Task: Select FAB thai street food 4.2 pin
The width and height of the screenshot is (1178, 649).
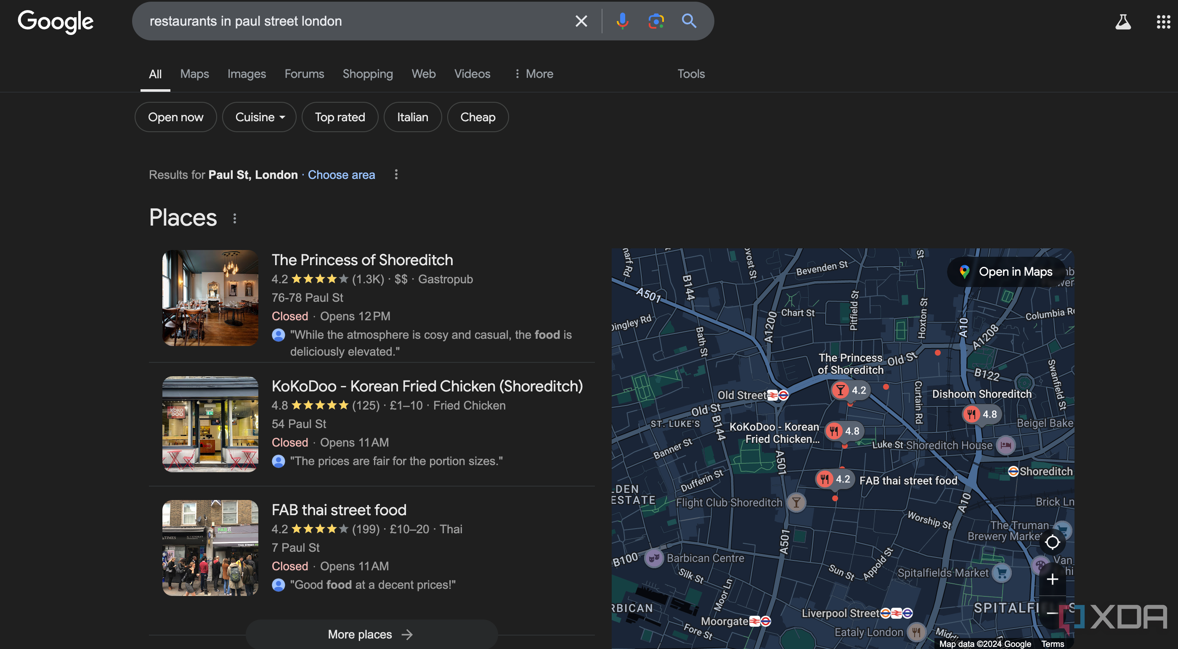Action: click(x=834, y=479)
